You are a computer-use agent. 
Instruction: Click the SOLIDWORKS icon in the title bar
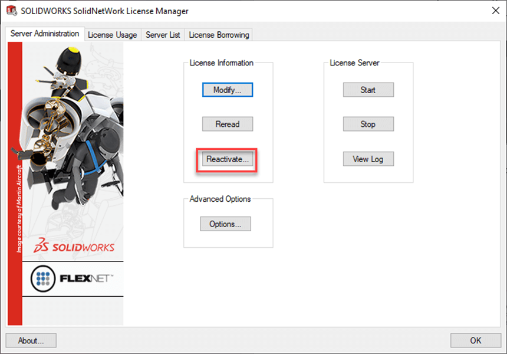click(x=11, y=11)
